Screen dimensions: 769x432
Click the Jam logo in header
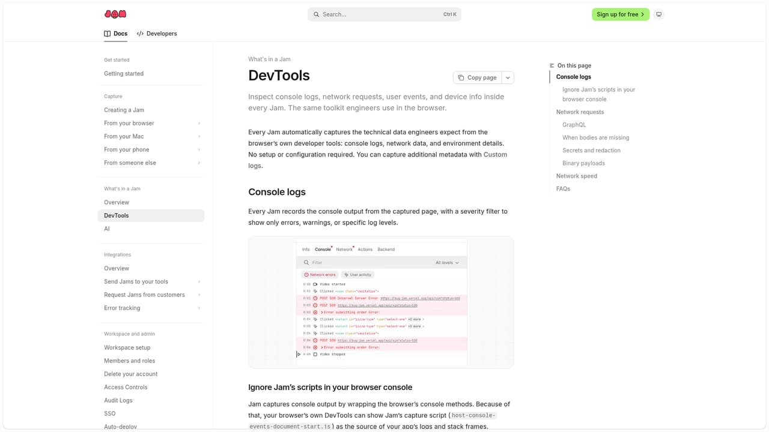coord(115,14)
